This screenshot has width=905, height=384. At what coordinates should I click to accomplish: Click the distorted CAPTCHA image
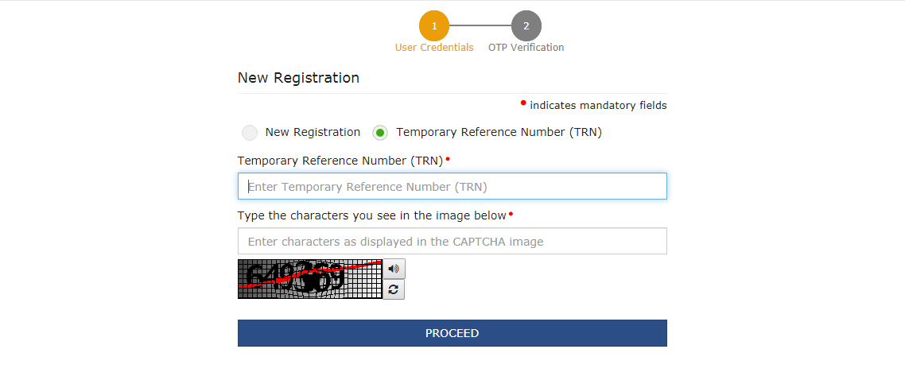[x=310, y=279]
